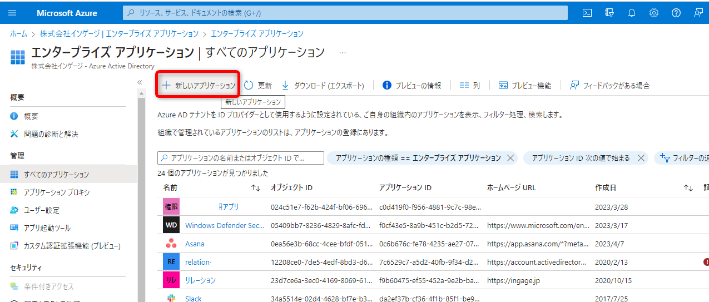This screenshot has height=302, width=709.
Task: Select すべてのアプリケーション in the sidebar
Action: (x=68, y=175)
